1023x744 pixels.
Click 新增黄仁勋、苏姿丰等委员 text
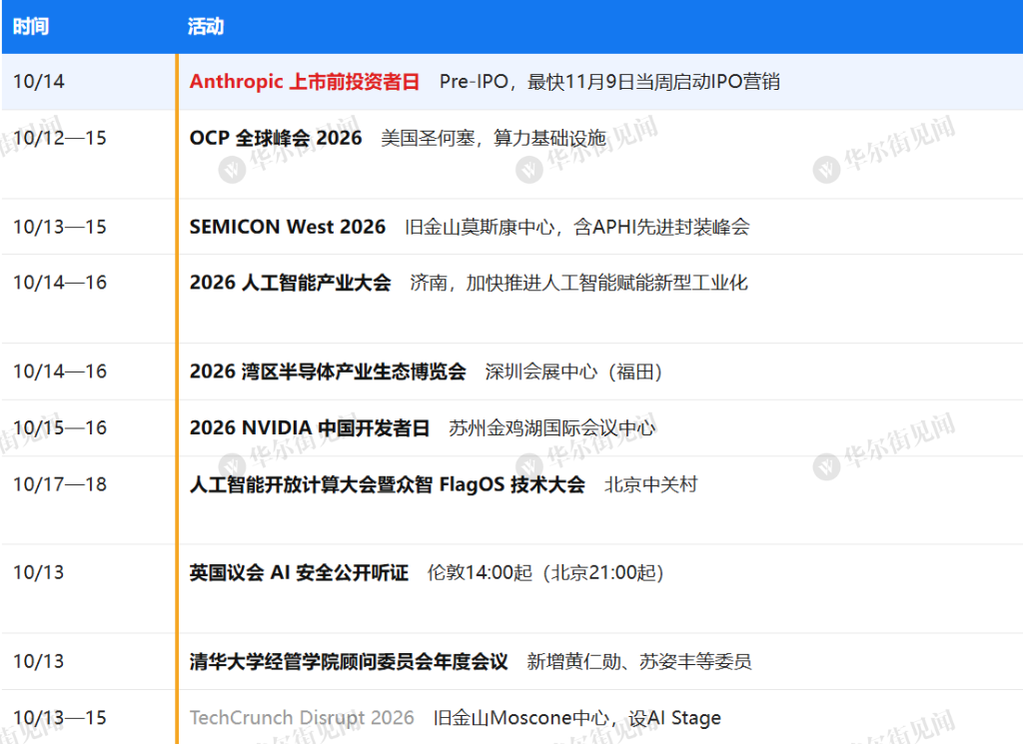tap(639, 662)
